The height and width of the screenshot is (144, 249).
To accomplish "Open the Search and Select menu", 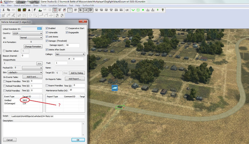I will pyautogui.click(x=23, y=5).
